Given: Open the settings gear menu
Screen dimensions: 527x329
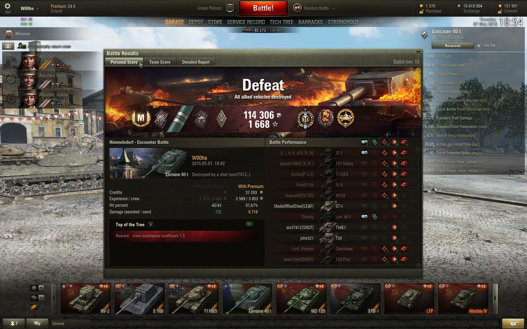Looking at the screenshot, I should tap(8, 6).
